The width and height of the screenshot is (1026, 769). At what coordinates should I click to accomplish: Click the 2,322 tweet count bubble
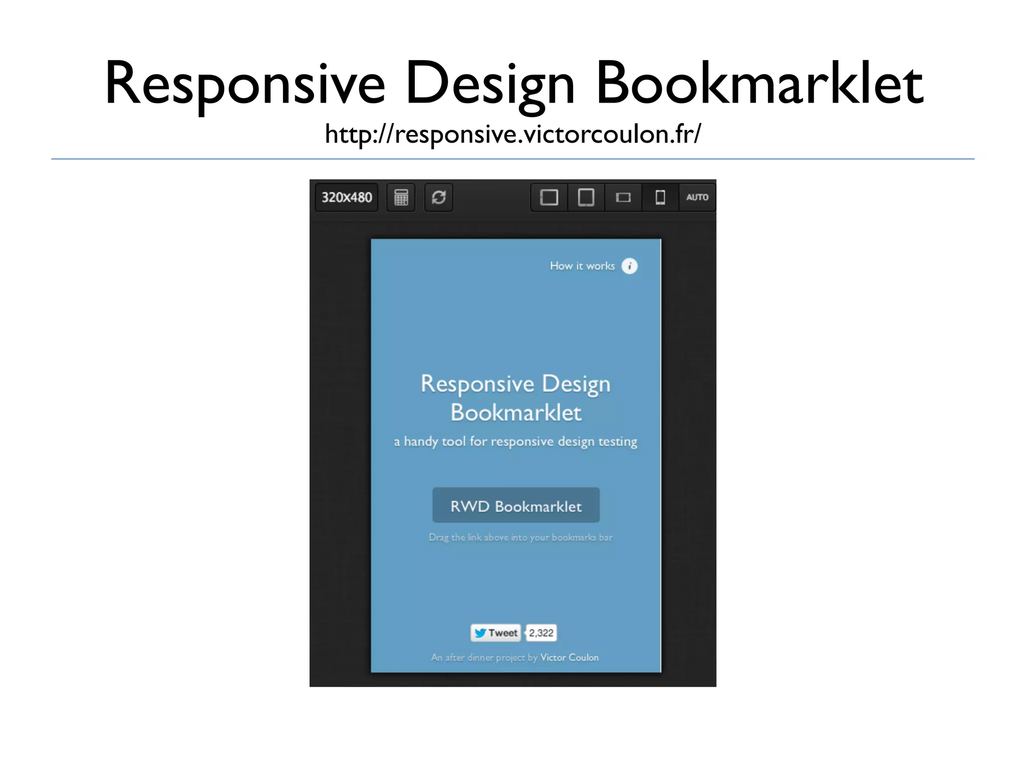[541, 633]
